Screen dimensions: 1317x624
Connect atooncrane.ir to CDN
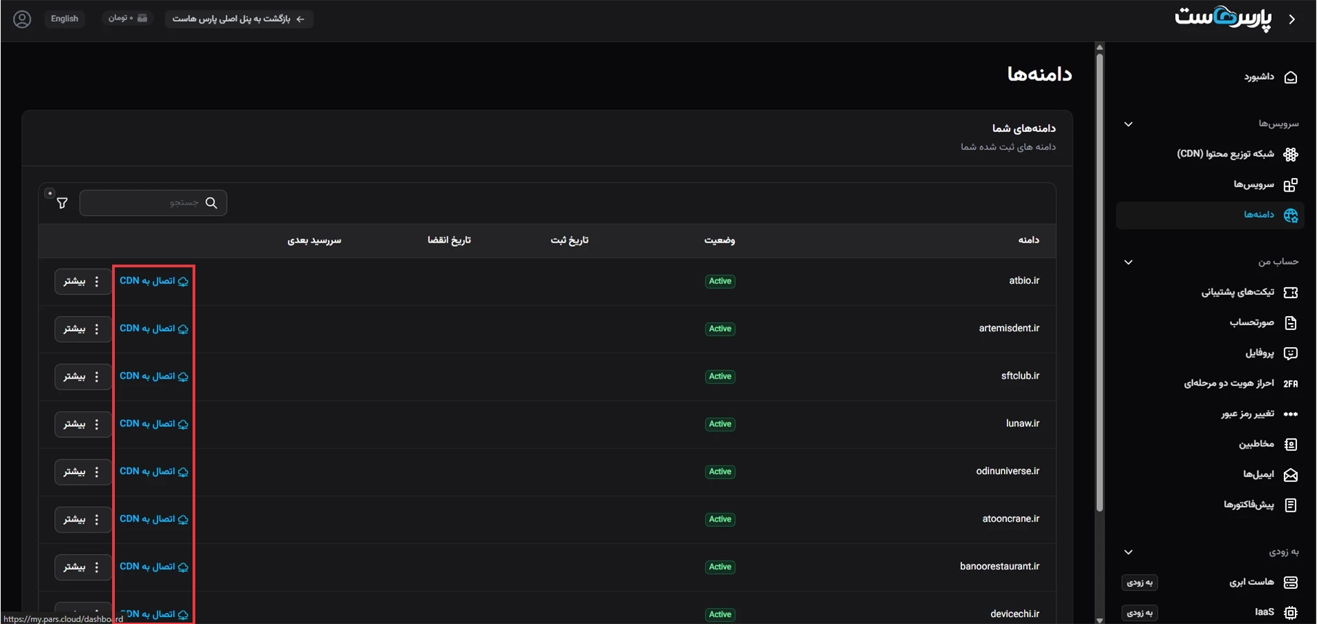tap(154, 519)
